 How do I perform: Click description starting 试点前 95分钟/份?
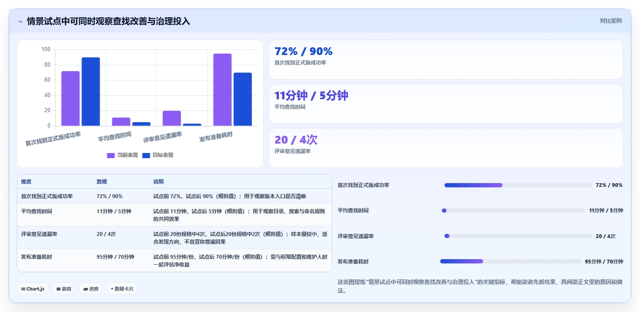[x=240, y=260]
